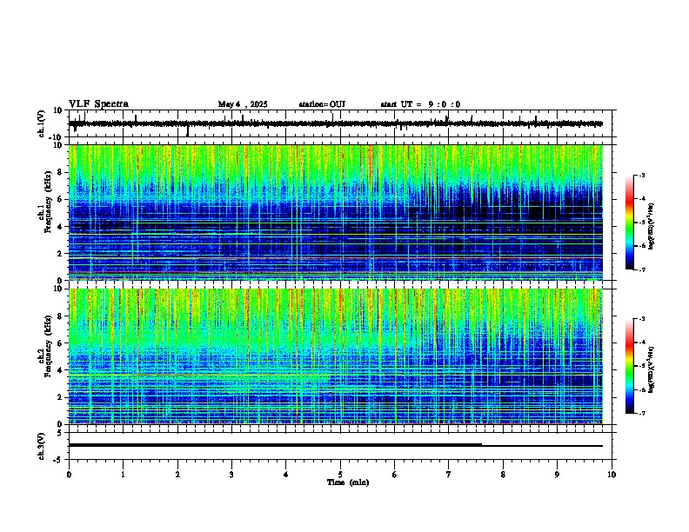This screenshot has height=532, width=689.
Task: Click the ch.1 color bar log(PSD) label
Action: click(x=651, y=226)
